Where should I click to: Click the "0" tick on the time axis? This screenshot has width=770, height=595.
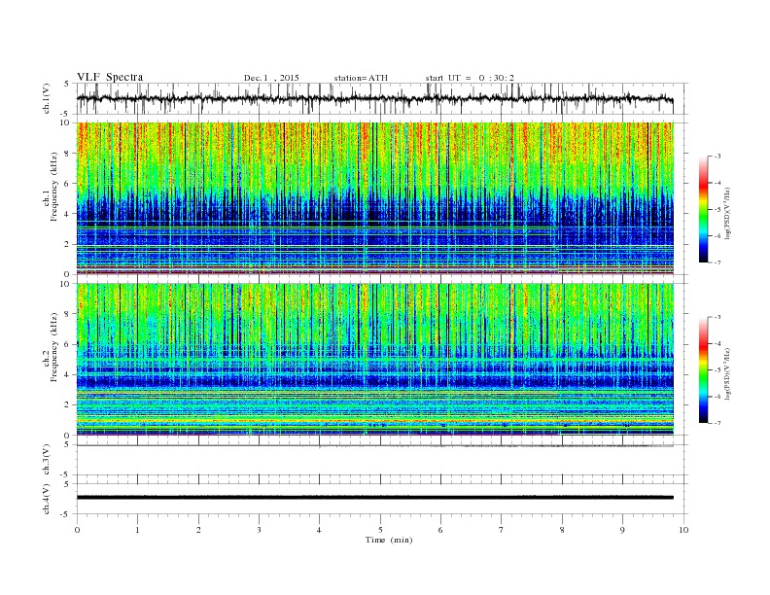pos(77,530)
